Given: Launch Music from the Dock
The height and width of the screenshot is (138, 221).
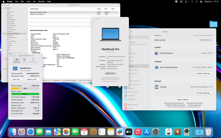Looking at the screenshot, I should coord(138,132).
